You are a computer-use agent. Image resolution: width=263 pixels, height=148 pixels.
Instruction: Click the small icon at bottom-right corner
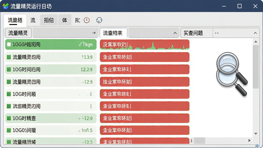257,146
